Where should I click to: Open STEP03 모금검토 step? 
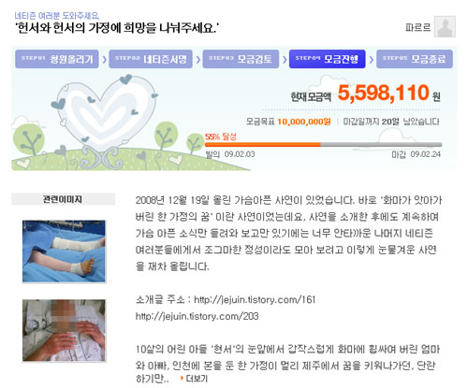(241, 59)
